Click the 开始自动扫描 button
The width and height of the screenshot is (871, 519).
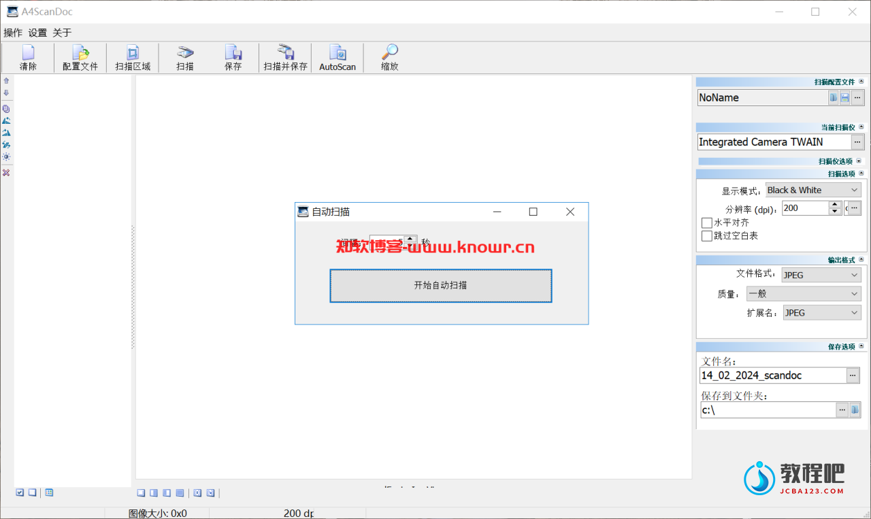click(441, 286)
